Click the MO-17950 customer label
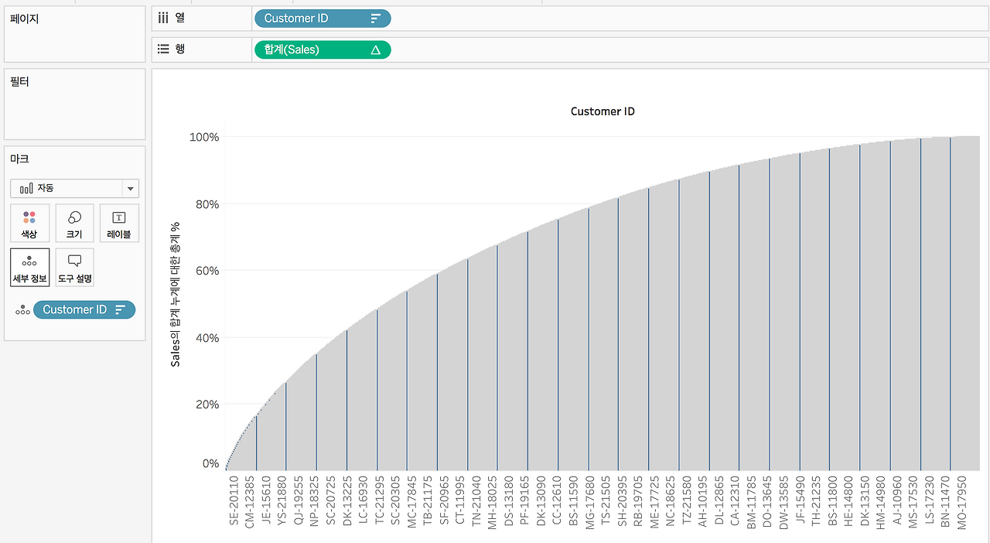This screenshot has height=543, width=990. tap(961, 501)
